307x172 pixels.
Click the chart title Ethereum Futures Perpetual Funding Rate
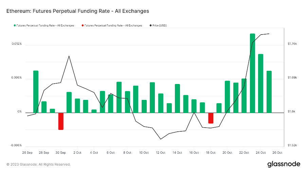coord(78,11)
